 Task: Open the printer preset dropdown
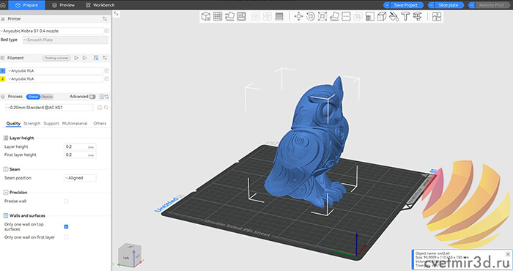tap(52, 31)
